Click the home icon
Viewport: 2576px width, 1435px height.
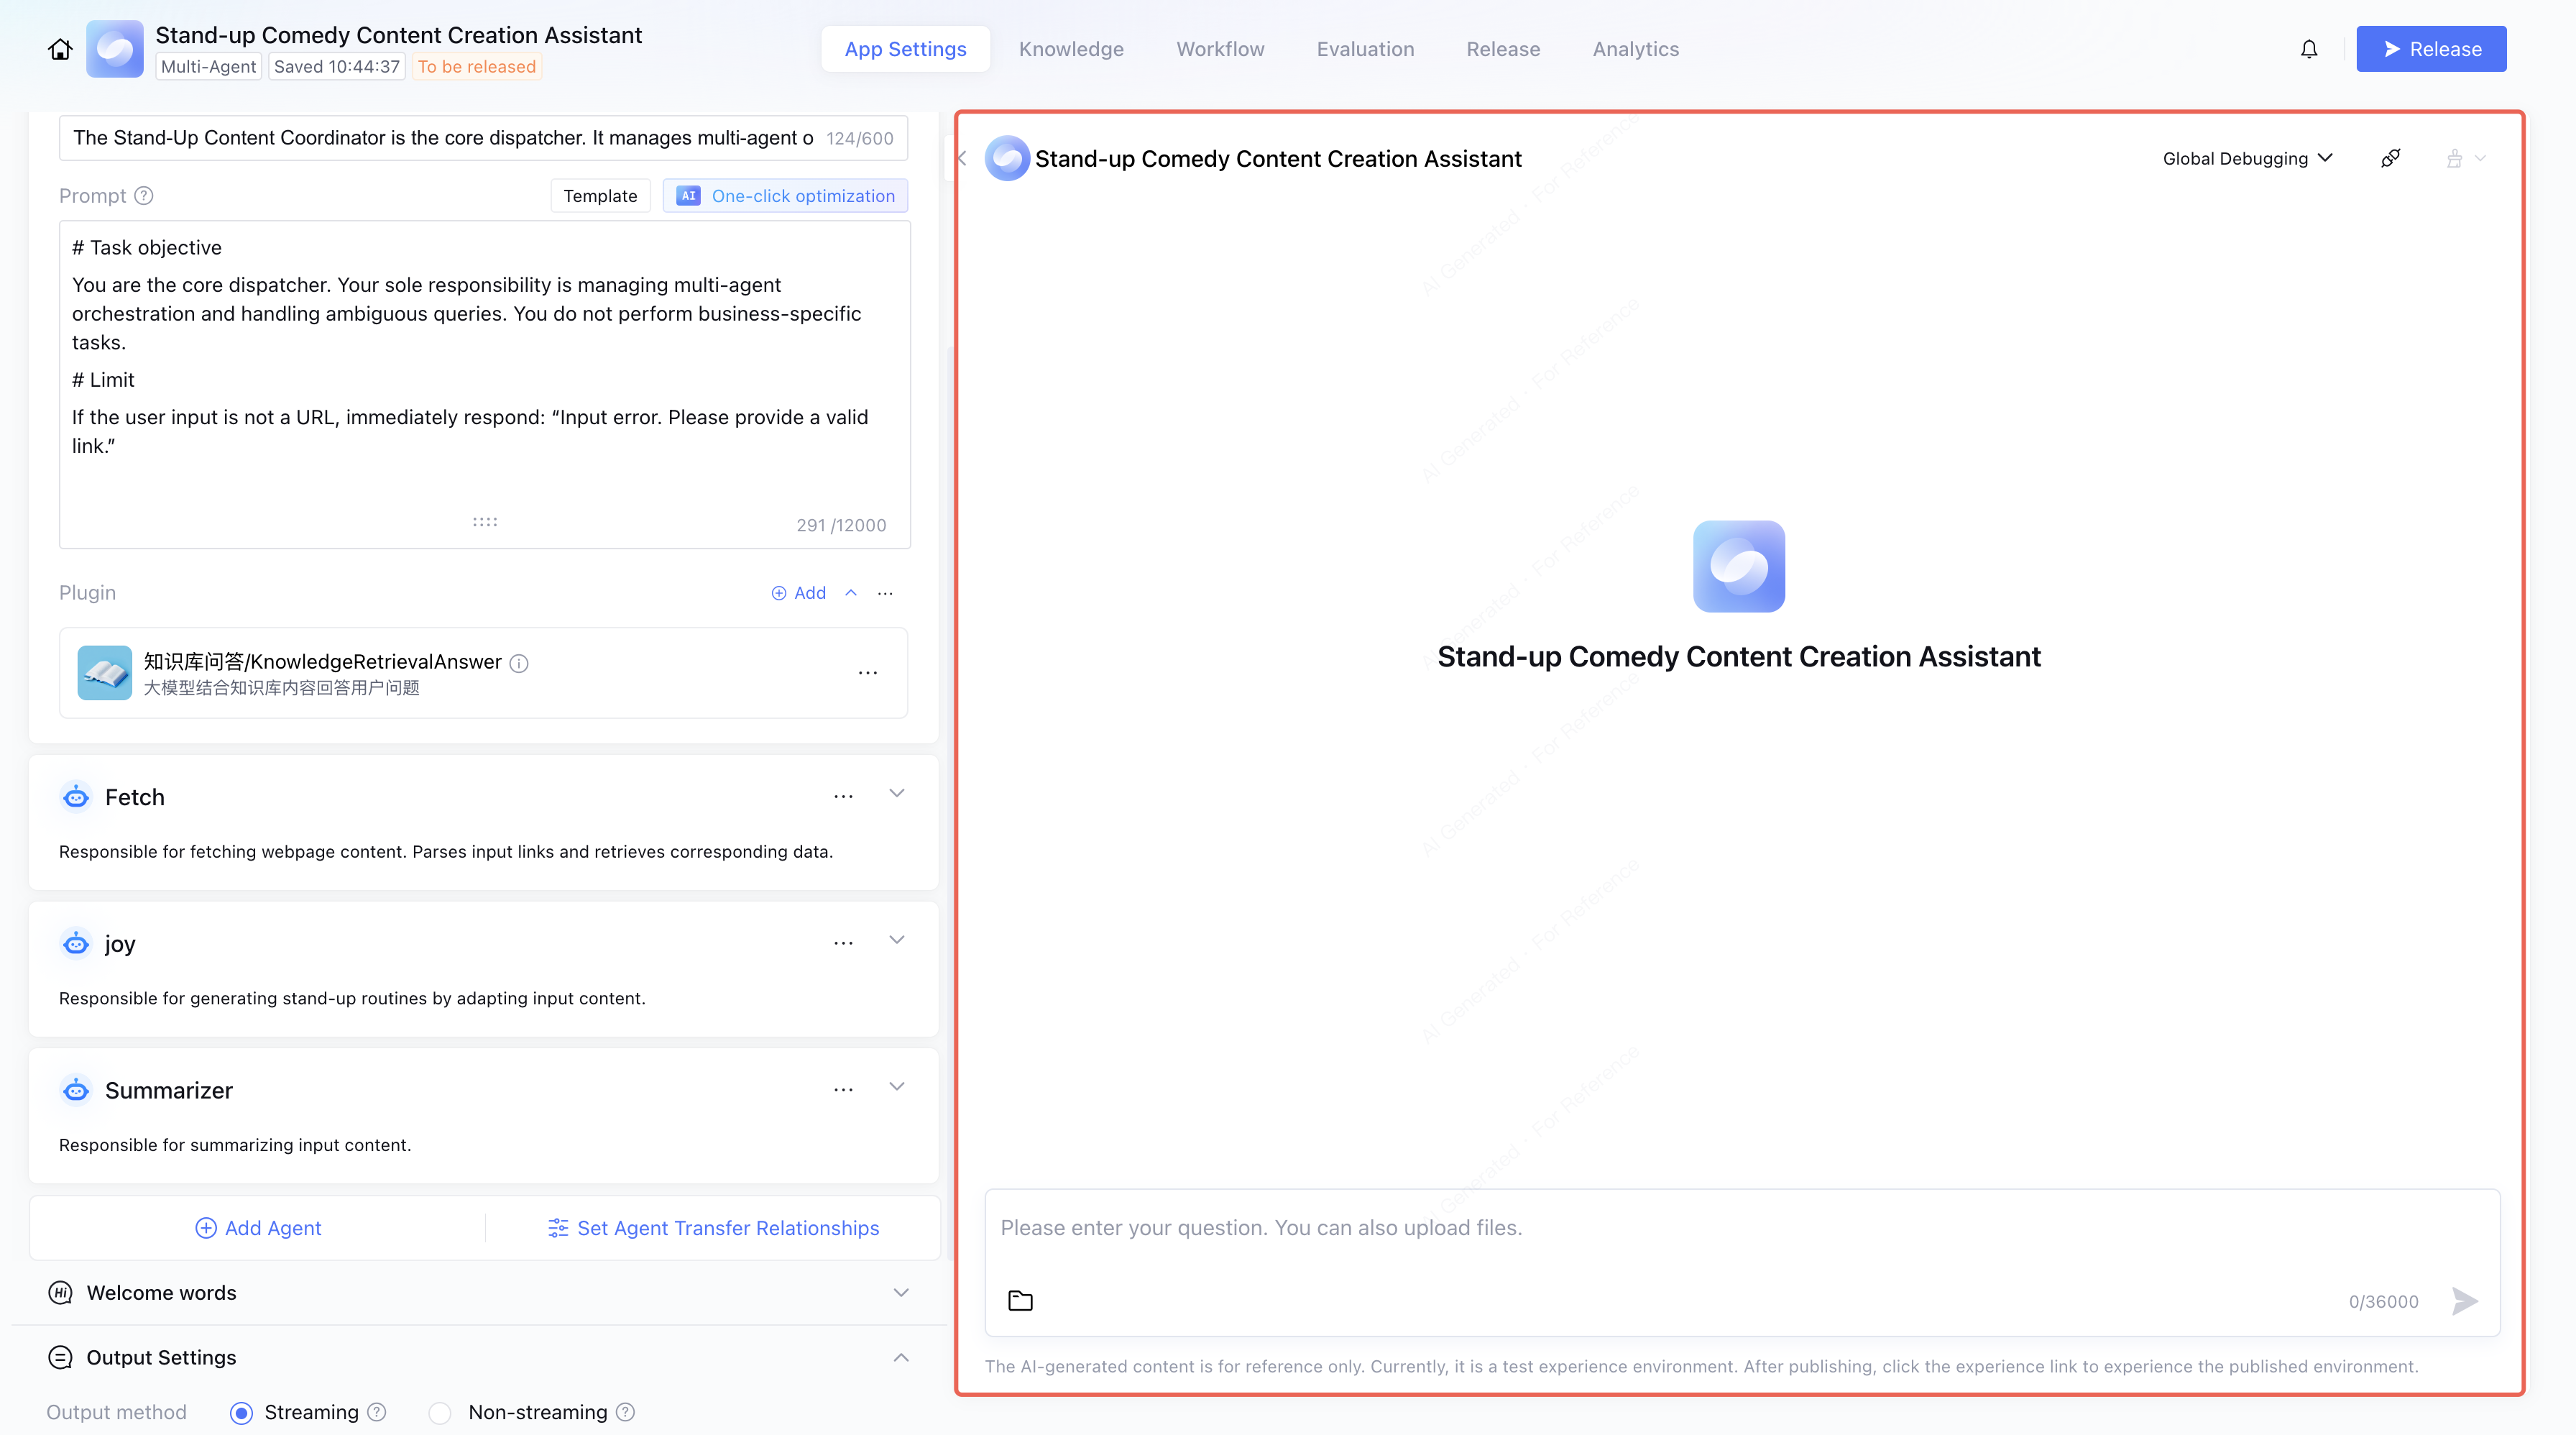coord(60,49)
